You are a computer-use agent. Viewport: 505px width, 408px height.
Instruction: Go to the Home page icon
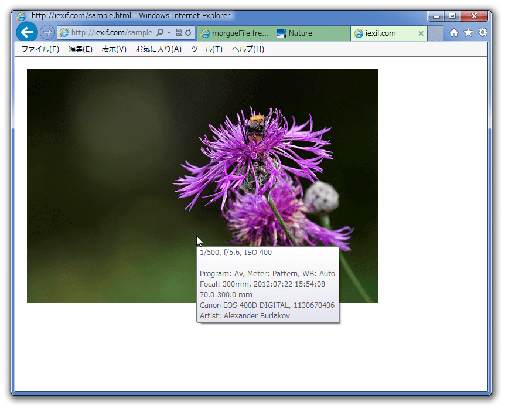coord(454,33)
